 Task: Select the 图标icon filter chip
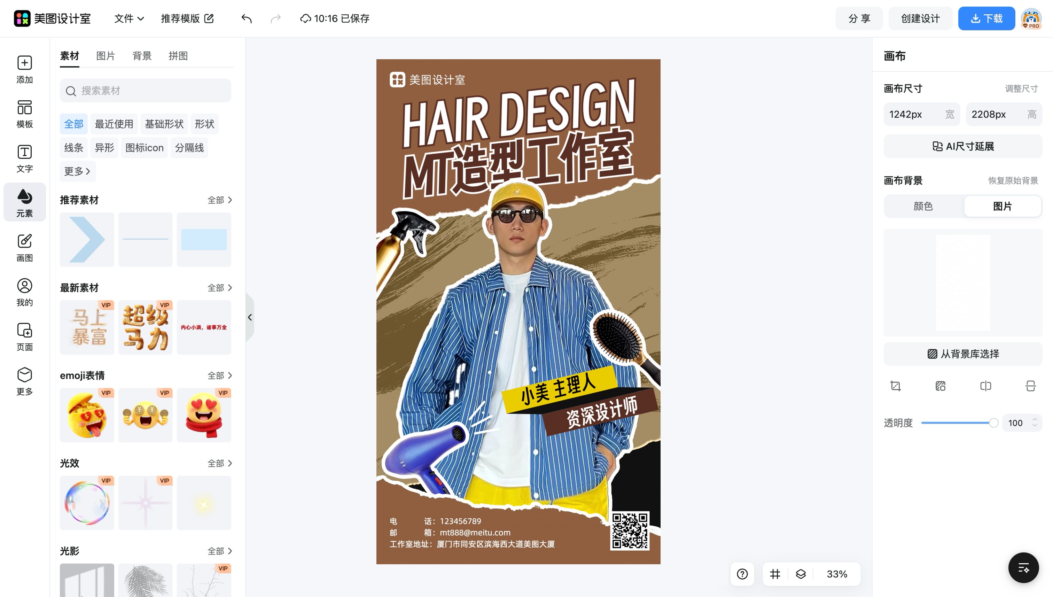click(144, 148)
